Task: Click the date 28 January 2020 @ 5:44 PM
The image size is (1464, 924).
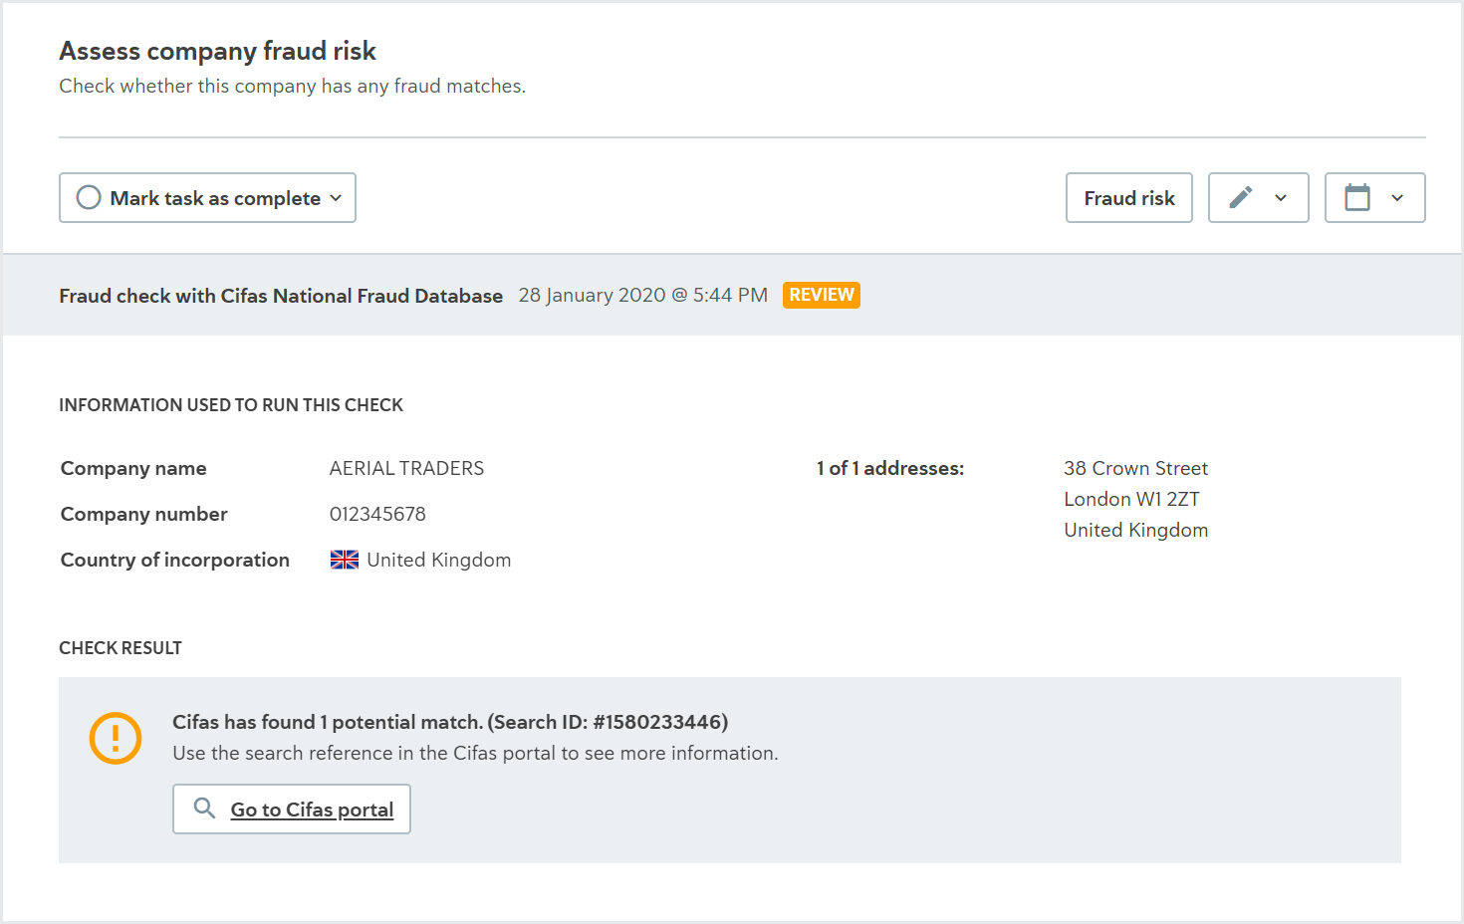Action: [x=643, y=295]
